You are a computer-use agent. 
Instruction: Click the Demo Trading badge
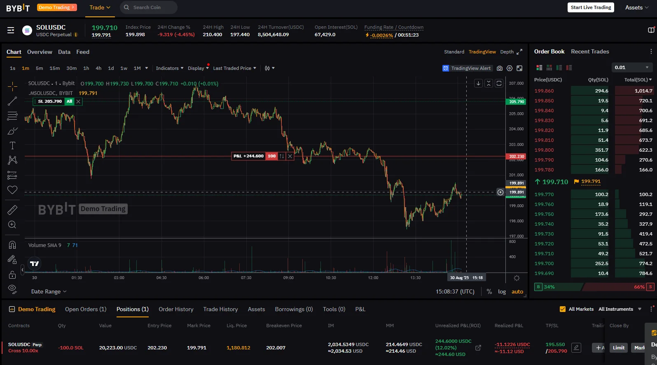point(57,7)
